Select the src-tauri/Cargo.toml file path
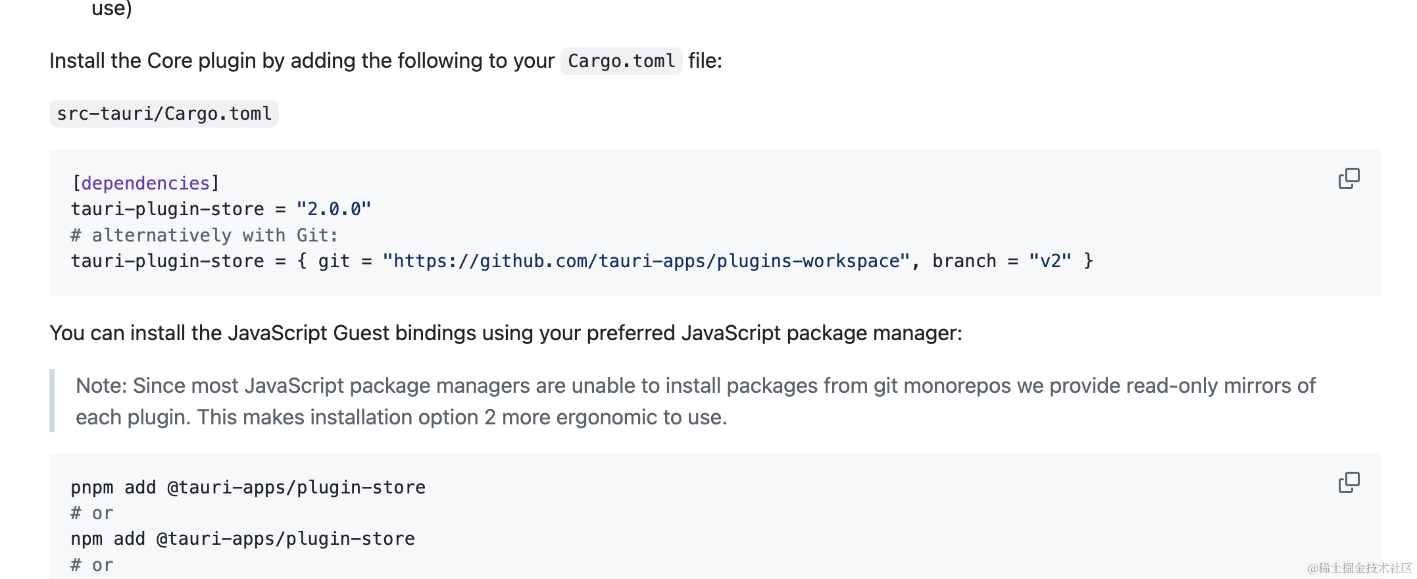 164,114
